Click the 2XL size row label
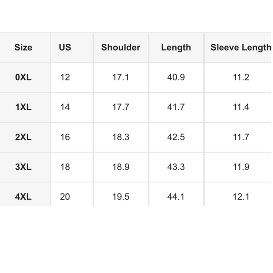This screenshot has height=273, width=273. click(23, 137)
